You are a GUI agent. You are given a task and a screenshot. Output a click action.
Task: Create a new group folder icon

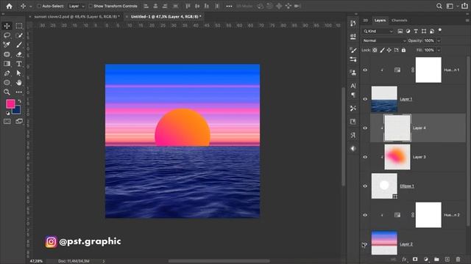436,259
